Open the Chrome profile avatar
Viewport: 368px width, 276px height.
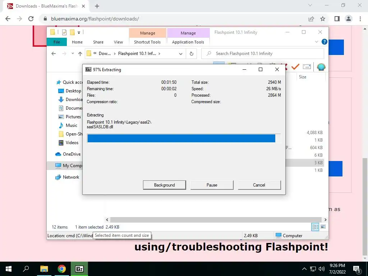click(349, 19)
